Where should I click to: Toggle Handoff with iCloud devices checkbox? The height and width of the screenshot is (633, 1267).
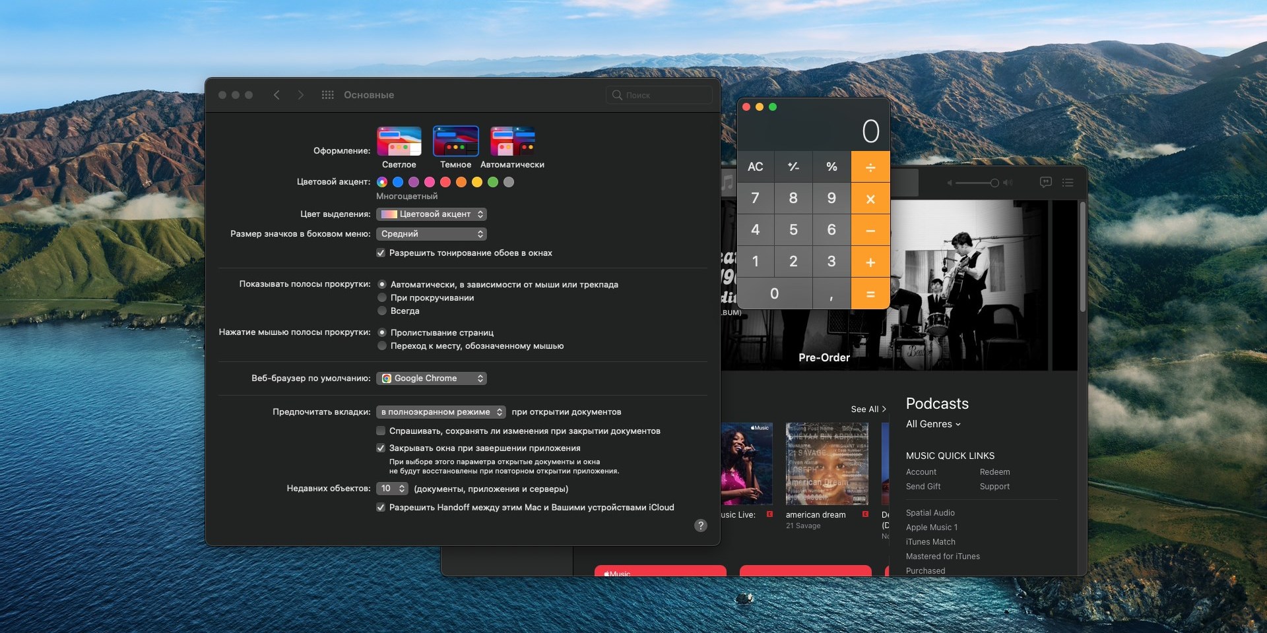pos(381,508)
